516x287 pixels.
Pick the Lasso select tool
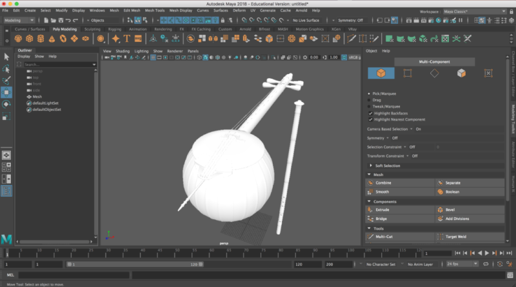click(x=6, y=68)
